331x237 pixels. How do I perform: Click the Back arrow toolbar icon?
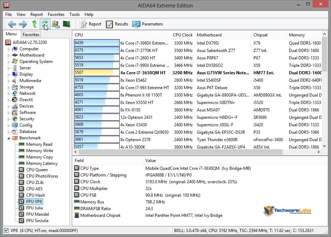[12, 24]
